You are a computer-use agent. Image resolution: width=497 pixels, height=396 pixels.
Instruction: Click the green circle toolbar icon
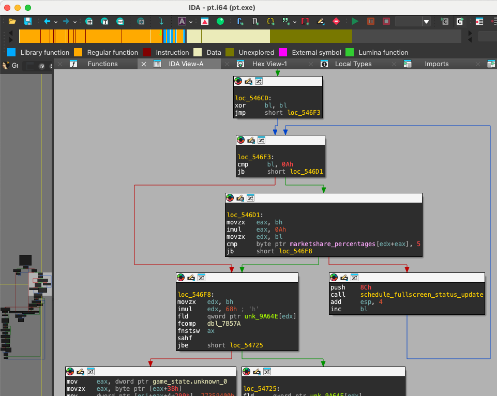click(220, 21)
